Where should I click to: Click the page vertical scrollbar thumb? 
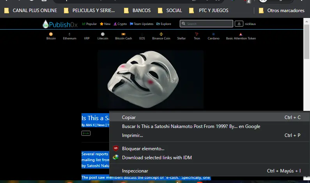tap(306, 42)
